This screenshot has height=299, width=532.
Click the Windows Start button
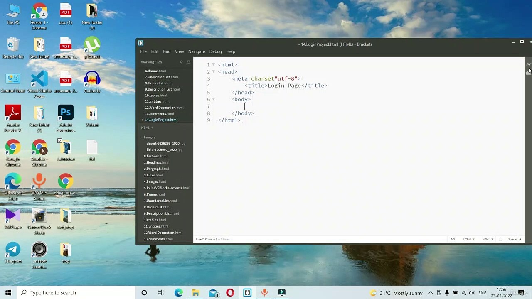8,293
